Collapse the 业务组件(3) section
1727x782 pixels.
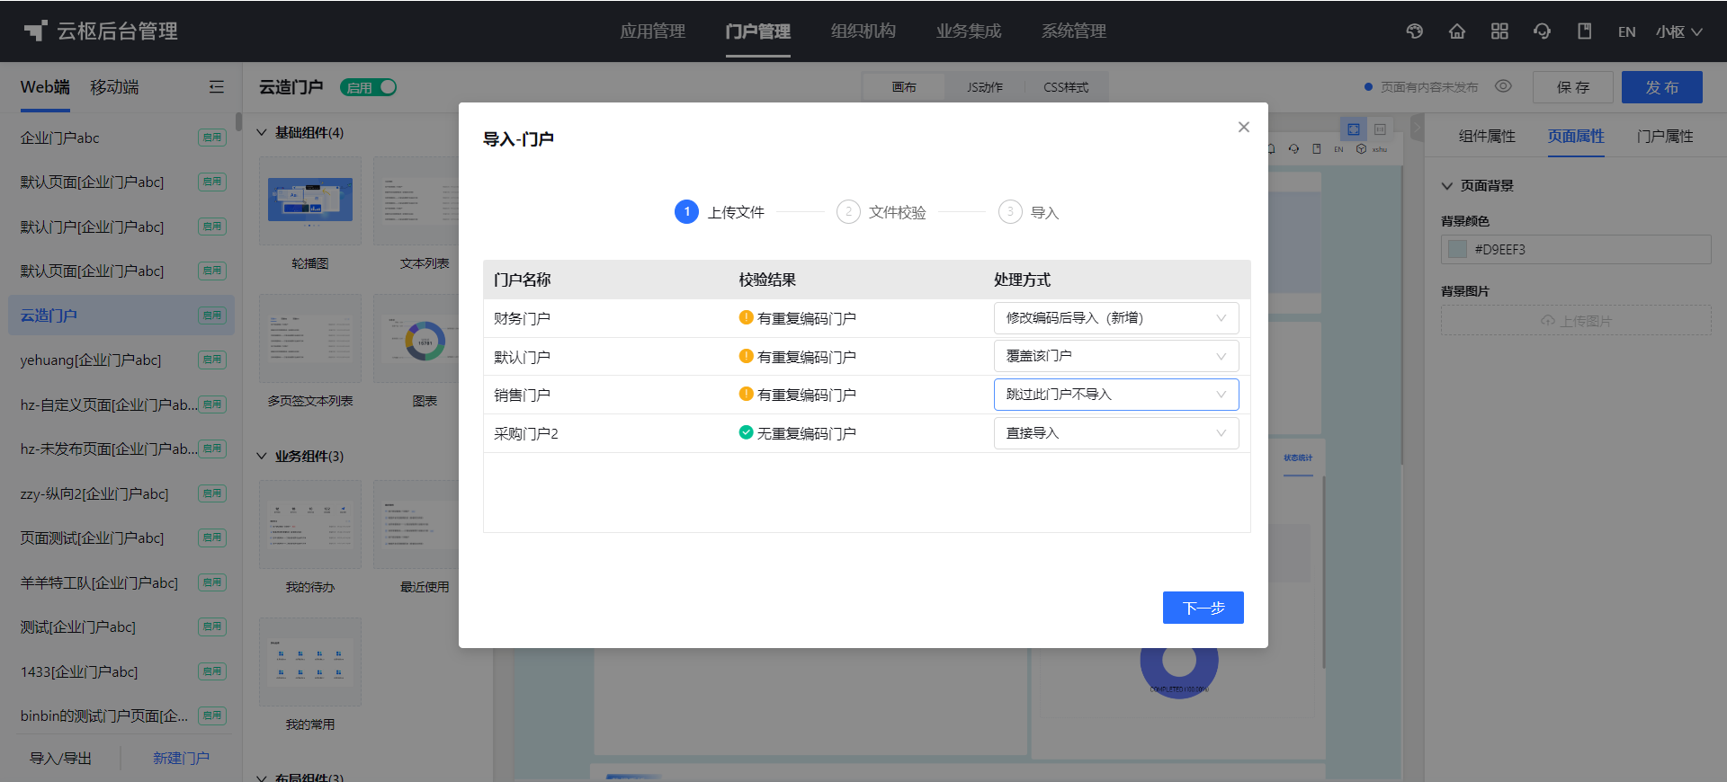(262, 456)
